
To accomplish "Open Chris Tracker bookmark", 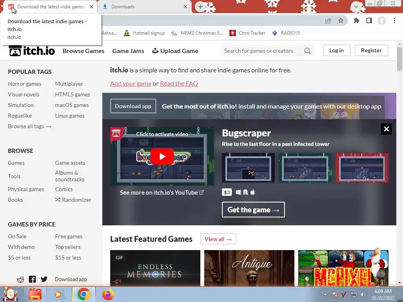I will click(x=248, y=33).
